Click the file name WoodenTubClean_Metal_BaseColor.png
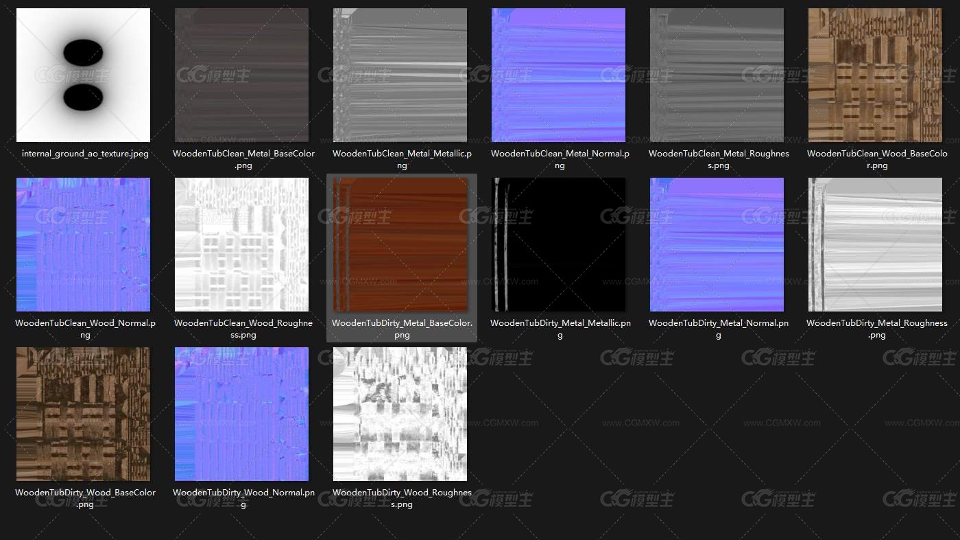Viewport: 960px width, 540px height. click(x=243, y=159)
